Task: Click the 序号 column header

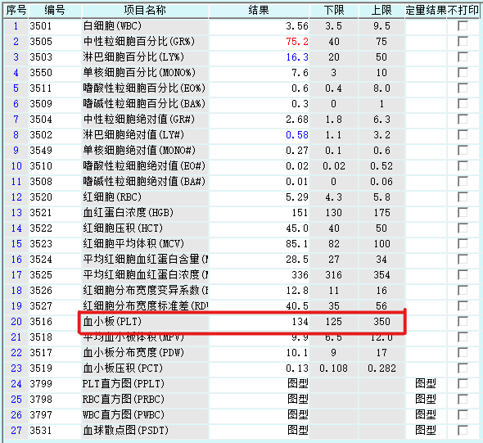Action: [16, 10]
